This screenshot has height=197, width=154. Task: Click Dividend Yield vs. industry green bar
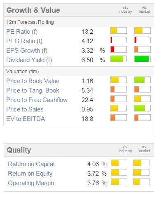119,59
